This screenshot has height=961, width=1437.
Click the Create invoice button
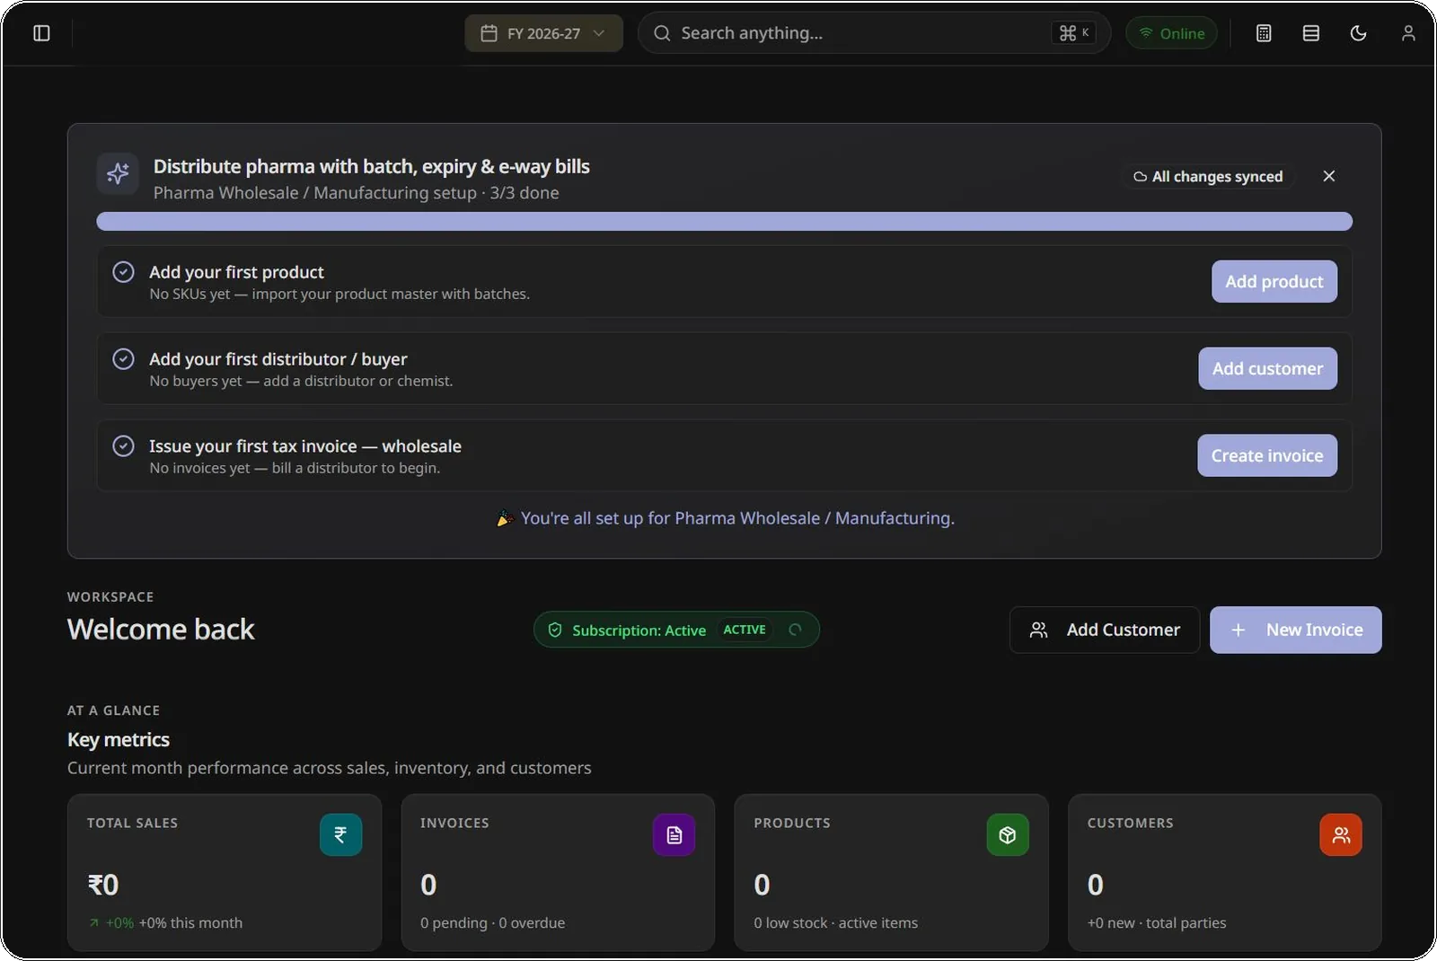(x=1266, y=455)
